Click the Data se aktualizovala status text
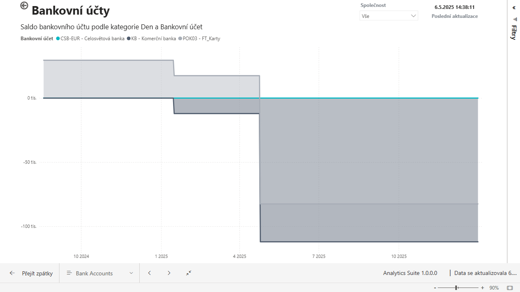Screen dimensions: 520x292 [x=485, y=273]
